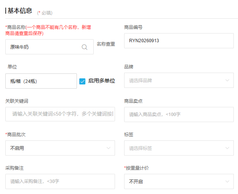238x194 pixels.
Task: Click the 基本信息 section heading
Action: click(20, 11)
